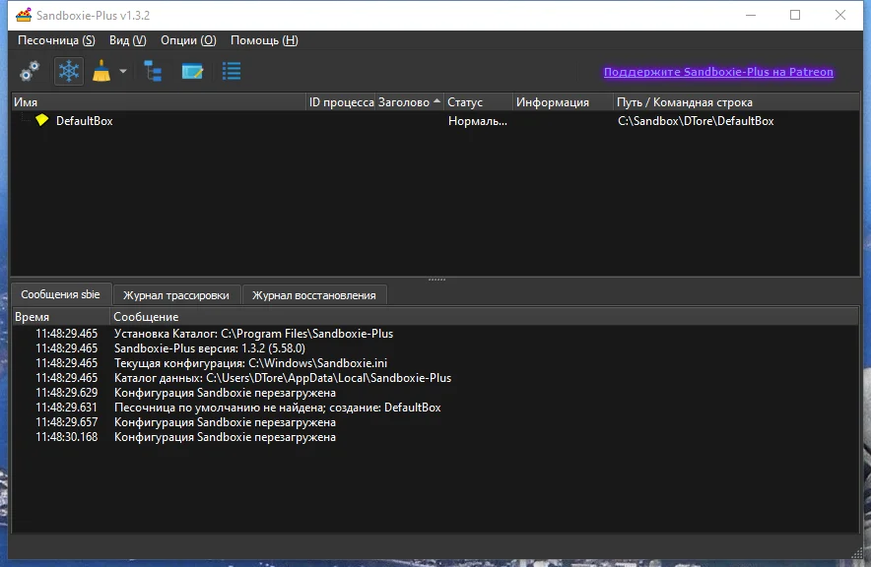The height and width of the screenshot is (567, 871).
Task: Open the Patreon support link
Action: (x=718, y=72)
